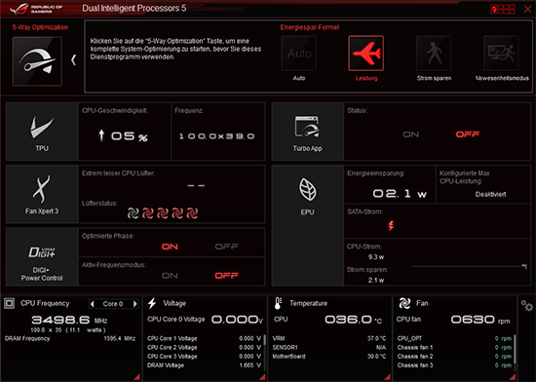Image resolution: width=536 pixels, height=382 pixels.
Task: Click the CPU fan 0630 rpm reading
Action: point(480,320)
